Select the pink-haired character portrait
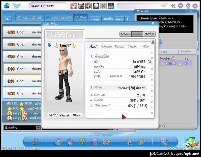The width and height of the screenshot is (201, 157). 73,6
